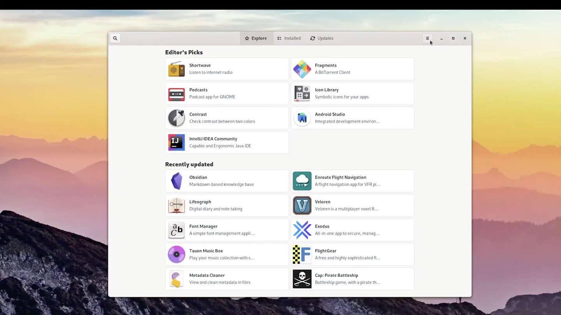Select the Veloren app title
This screenshot has height=315, width=561.
323,202
